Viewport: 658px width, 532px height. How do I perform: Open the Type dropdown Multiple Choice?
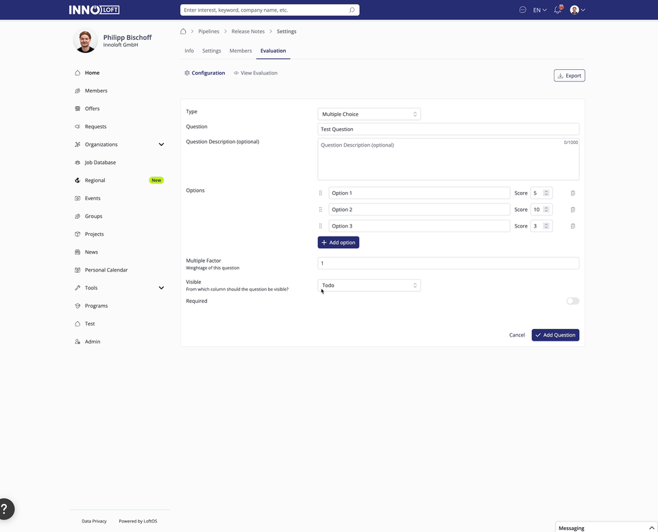(369, 114)
